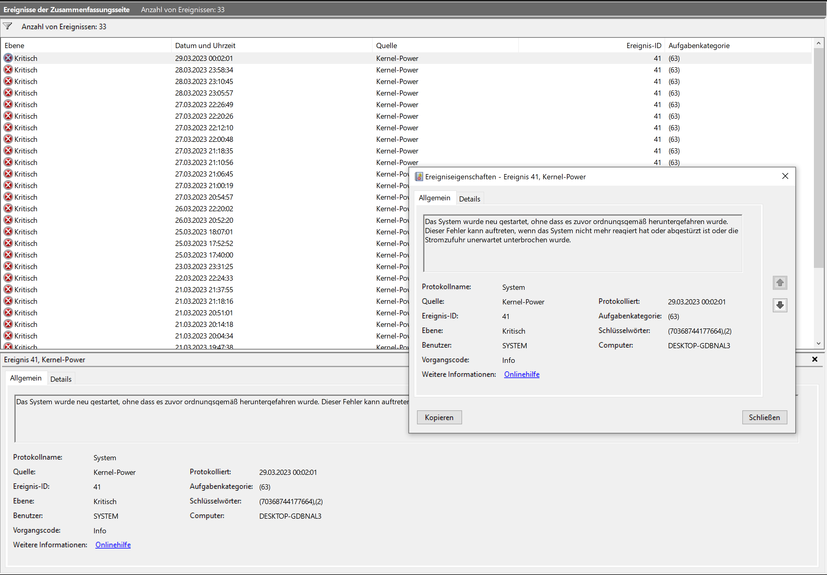Screen dimensions: 827x575
Task: Sort by the Datum und Uhrzeit column header
Action: click(205, 46)
